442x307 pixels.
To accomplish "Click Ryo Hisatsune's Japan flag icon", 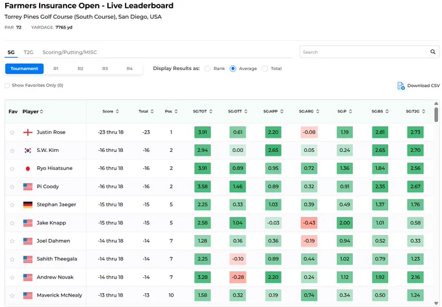I will point(27,168).
